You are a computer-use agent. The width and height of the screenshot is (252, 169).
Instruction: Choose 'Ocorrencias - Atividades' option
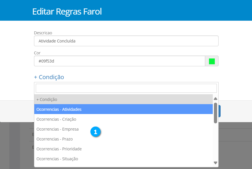pyautogui.click(x=124, y=109)
